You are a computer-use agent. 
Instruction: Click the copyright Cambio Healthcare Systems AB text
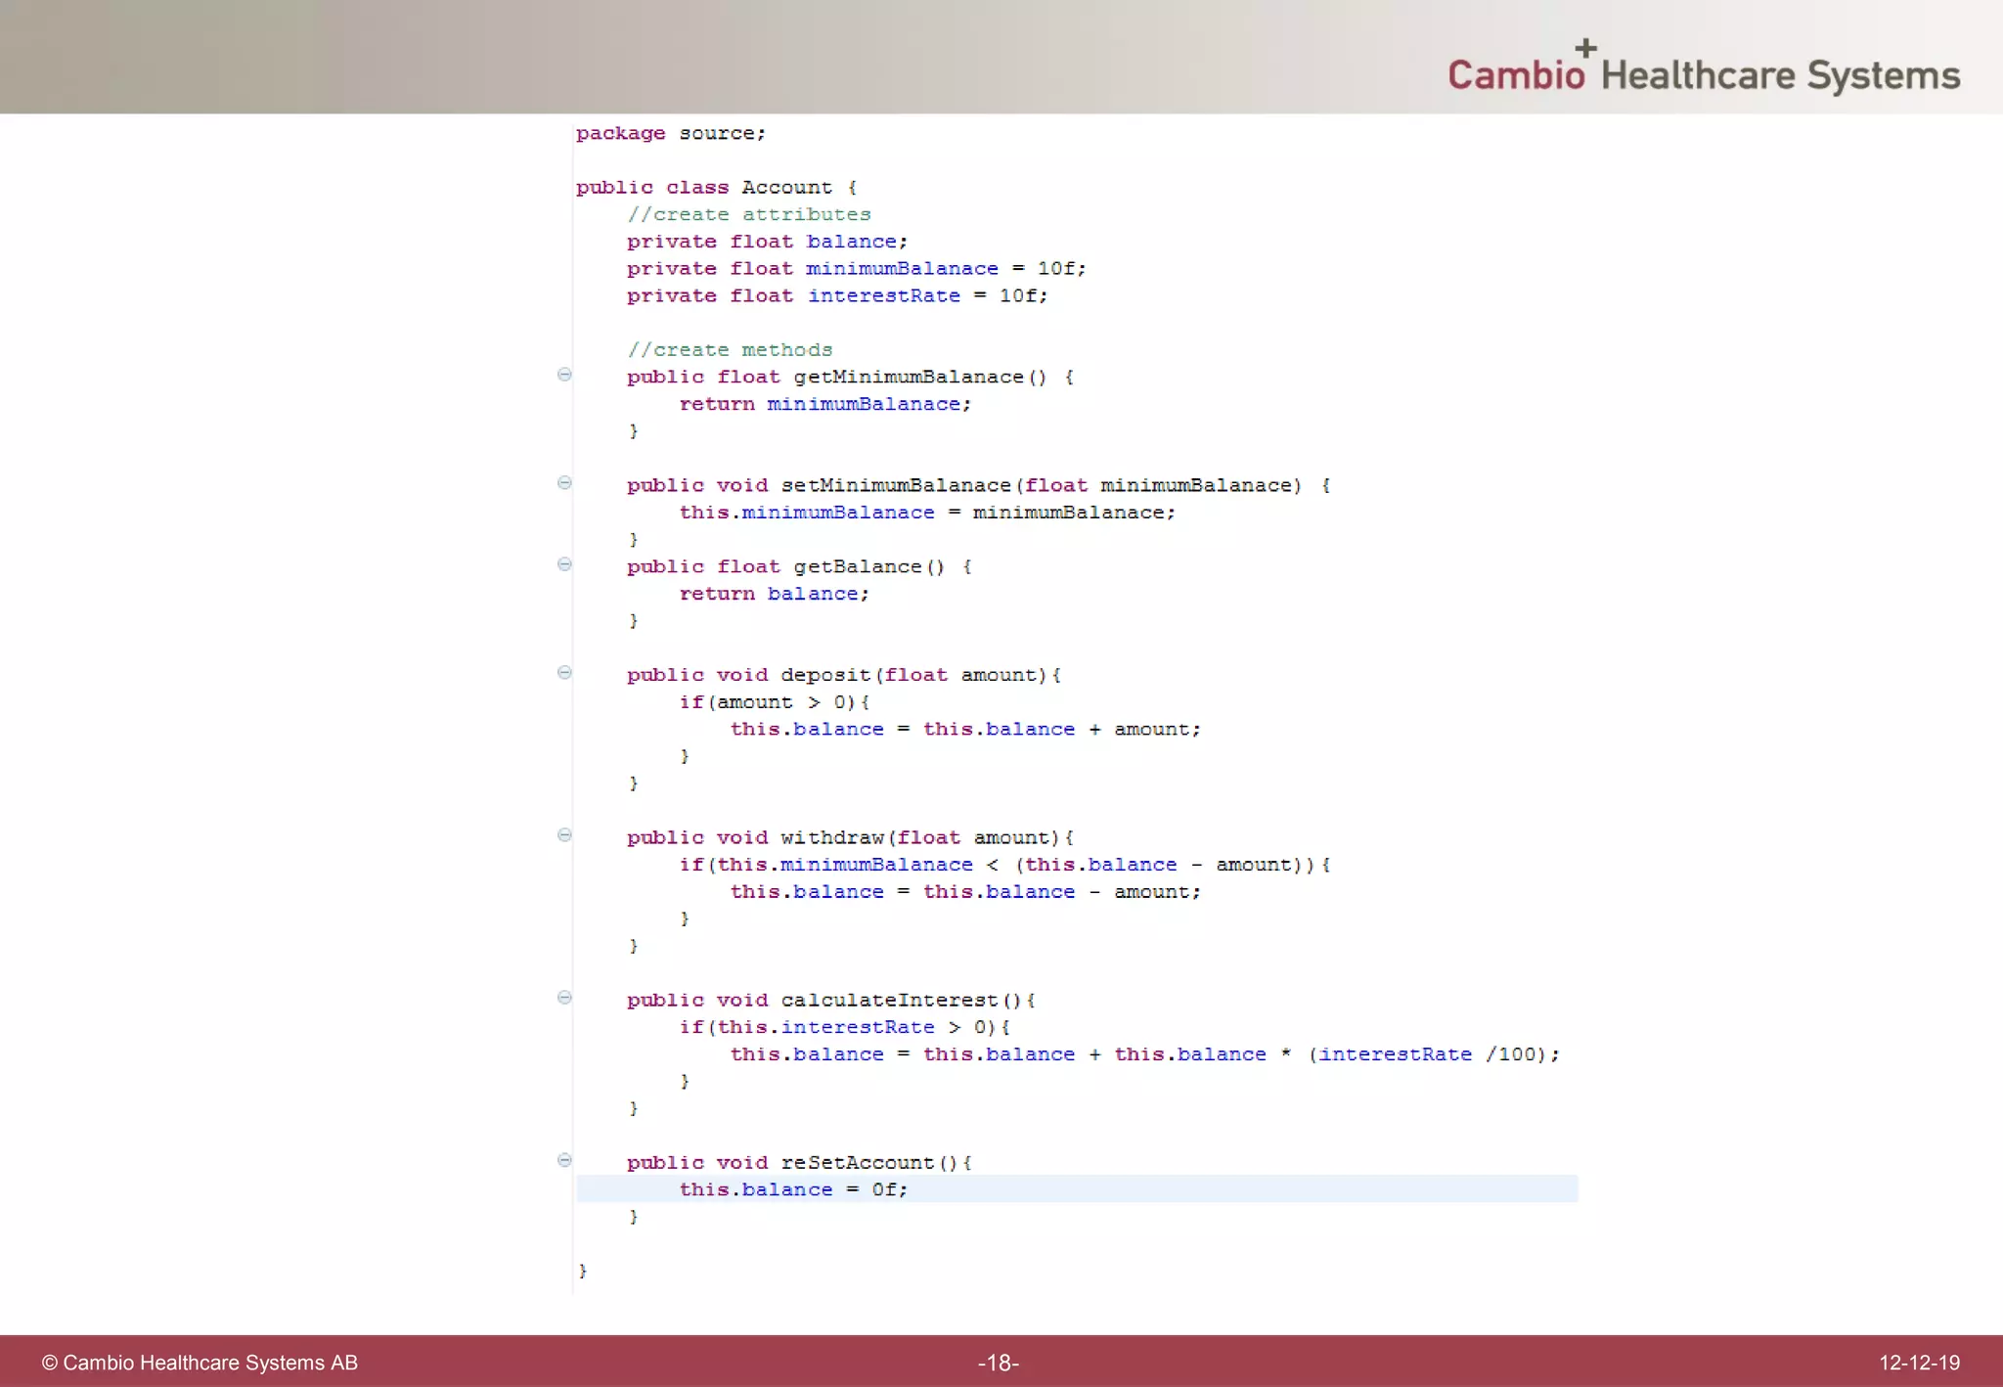[x=200, y=1363]
